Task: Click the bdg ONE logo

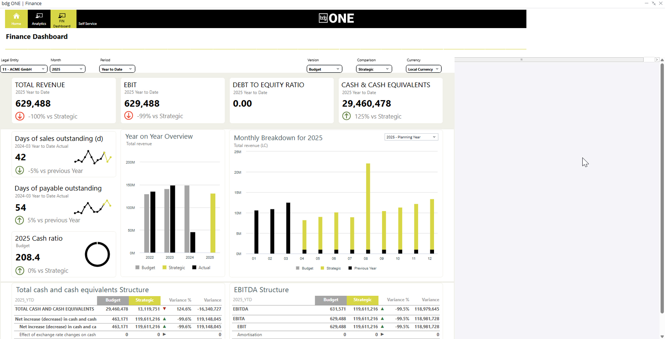Action: coord(336,18)
